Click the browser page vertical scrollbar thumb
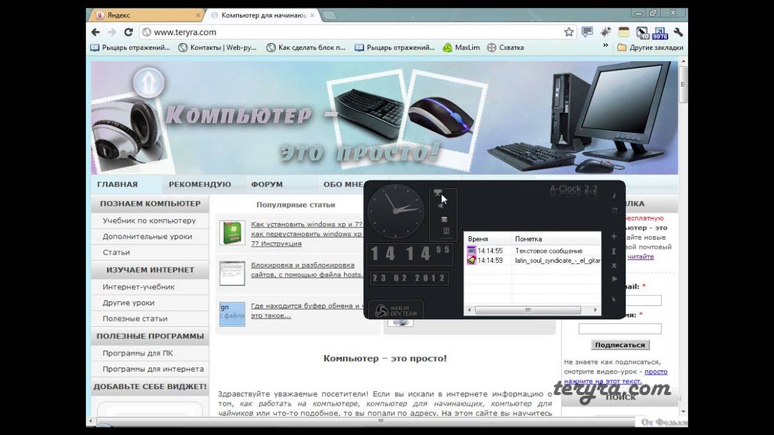The image size is (774, 435). (x=683, y=85)
